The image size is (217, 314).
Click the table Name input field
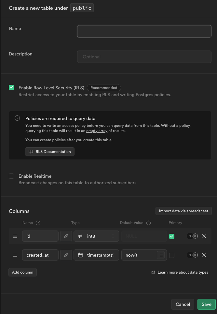144,31
